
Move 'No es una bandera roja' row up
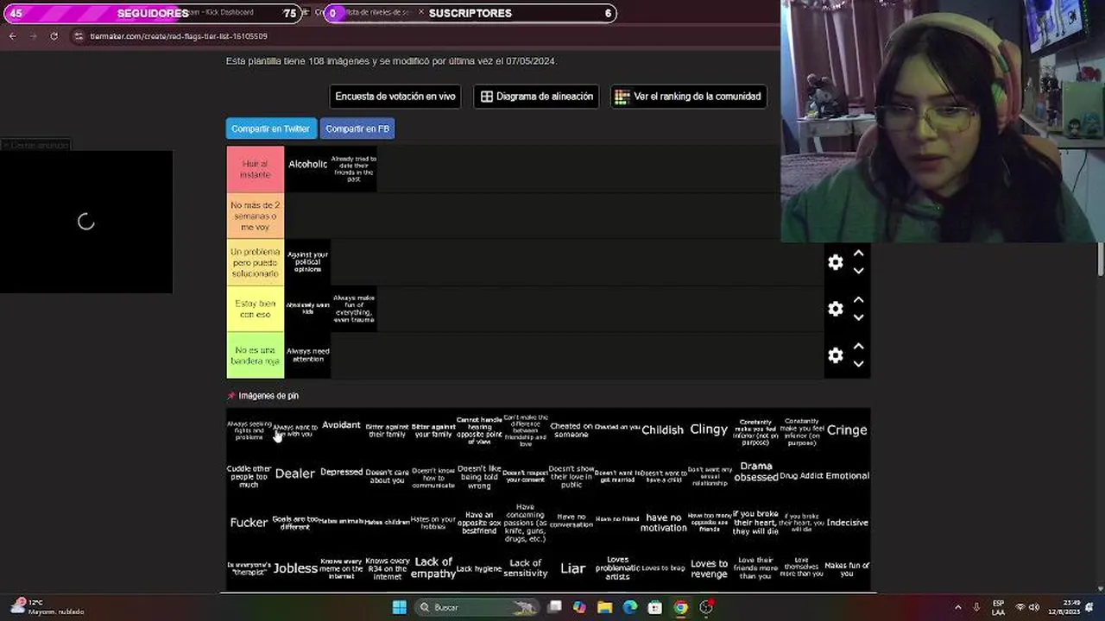(x=858, y=347)
